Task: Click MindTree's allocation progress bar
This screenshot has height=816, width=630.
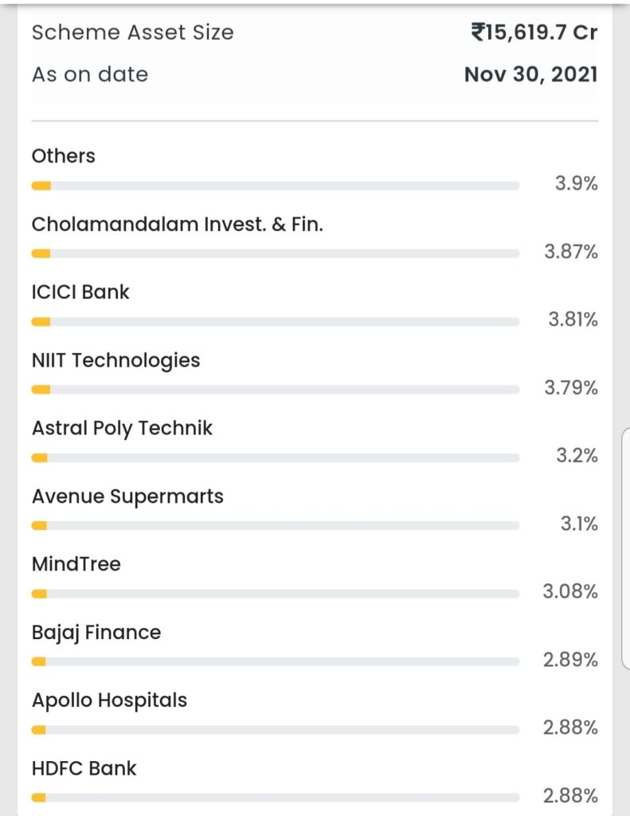Action: tap(276, 594)
